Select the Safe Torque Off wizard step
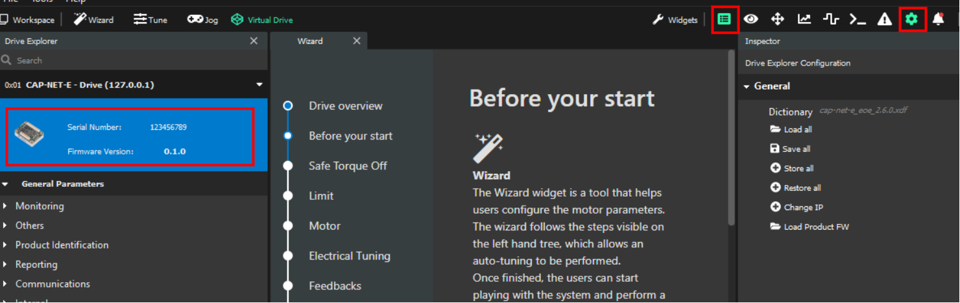Screen dimensions: 960x303 pos(348,165)
